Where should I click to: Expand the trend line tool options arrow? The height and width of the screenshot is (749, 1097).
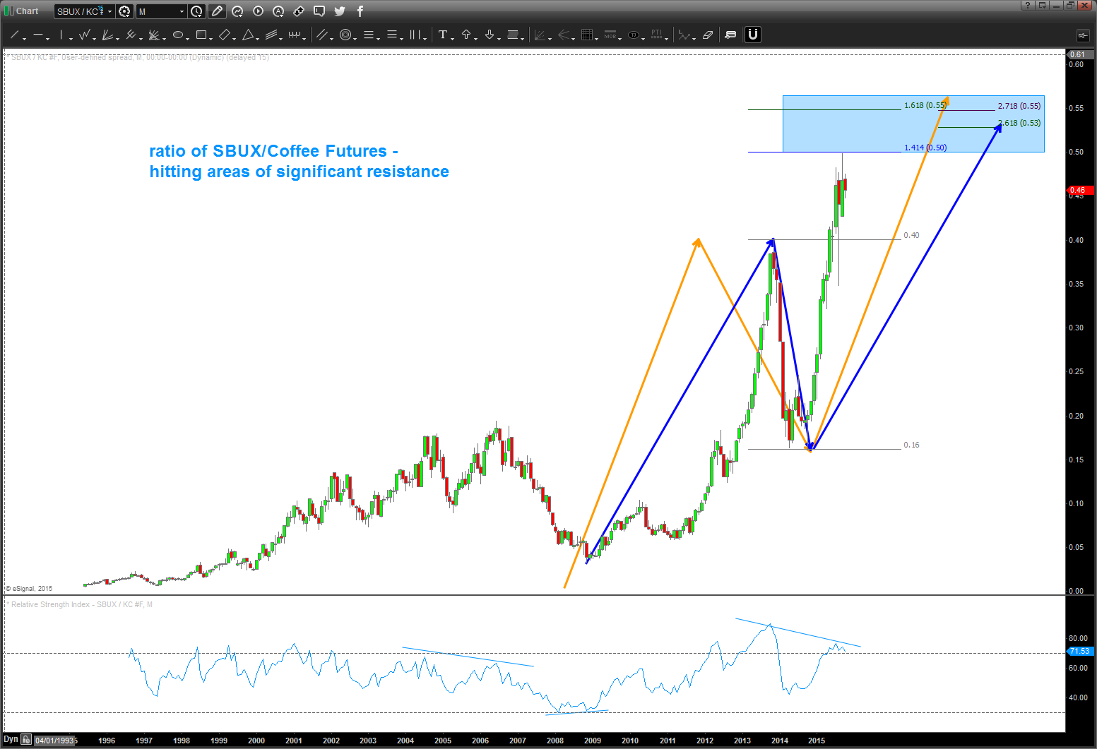click(24, 38)
